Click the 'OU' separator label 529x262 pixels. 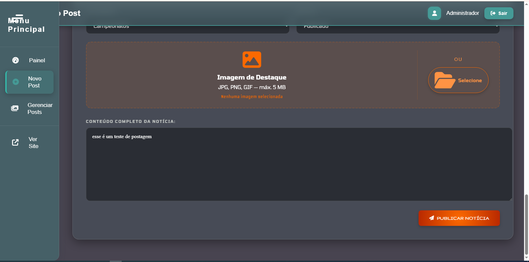(x=458, y=59)
